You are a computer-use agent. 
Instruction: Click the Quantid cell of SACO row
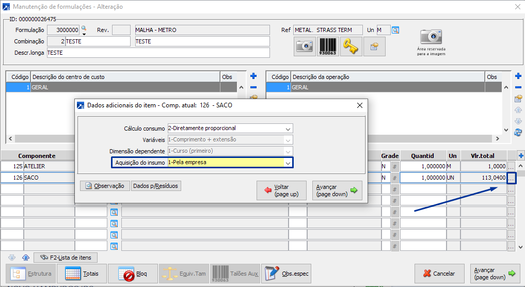pyautogui.click(x=423, y=178)
